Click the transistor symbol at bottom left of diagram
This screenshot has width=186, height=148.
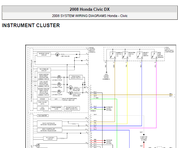click(x=38, y=146)
